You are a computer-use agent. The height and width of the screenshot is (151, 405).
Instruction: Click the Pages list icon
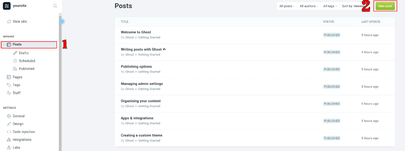click(x=9, y=77)
